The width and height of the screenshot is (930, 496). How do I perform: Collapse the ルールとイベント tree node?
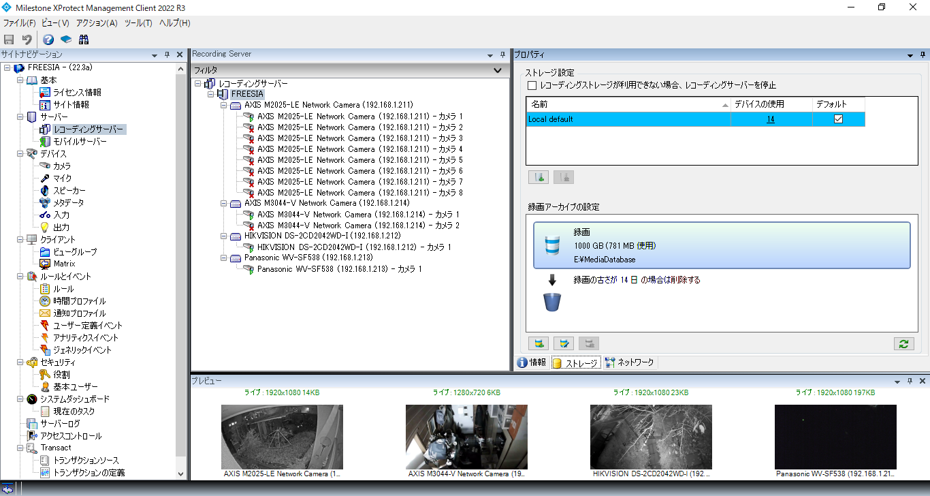click(x=20, y=276)
